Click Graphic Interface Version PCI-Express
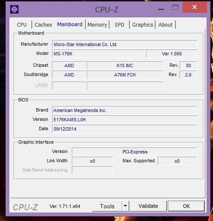The image size is (213, 221). [134, 152]
